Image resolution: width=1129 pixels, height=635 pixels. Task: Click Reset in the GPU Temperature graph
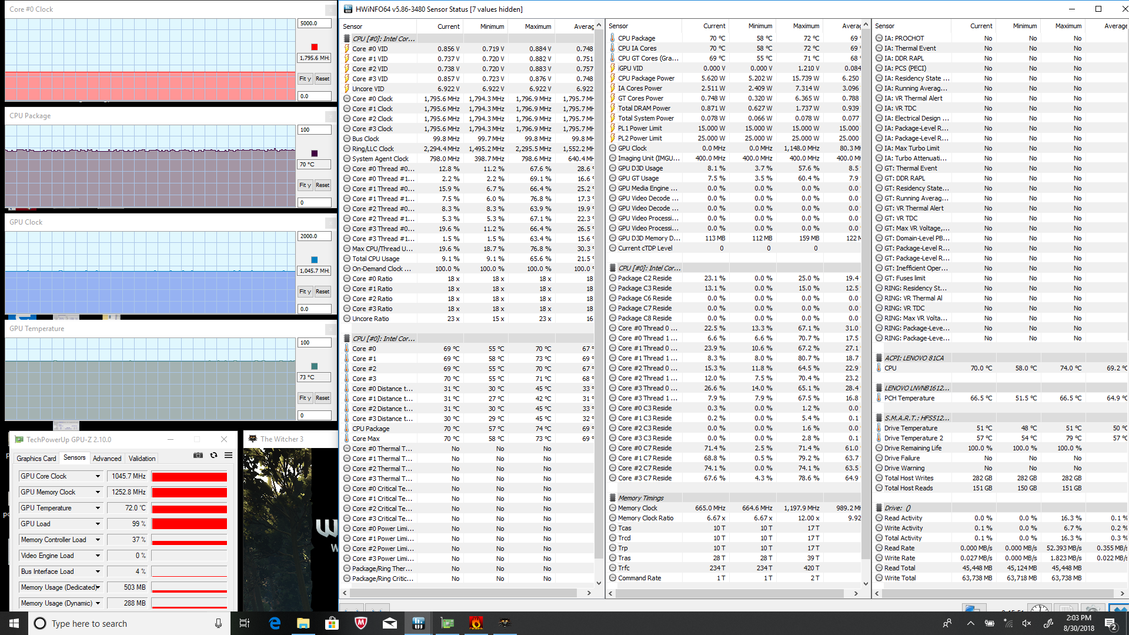click(322, 398)
